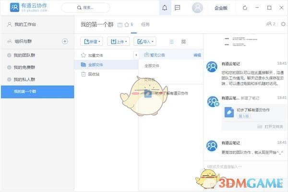The height and width of the screenshot is (192, 288).
Task: Open the note document icon in chat card
Action: (229, 113)
